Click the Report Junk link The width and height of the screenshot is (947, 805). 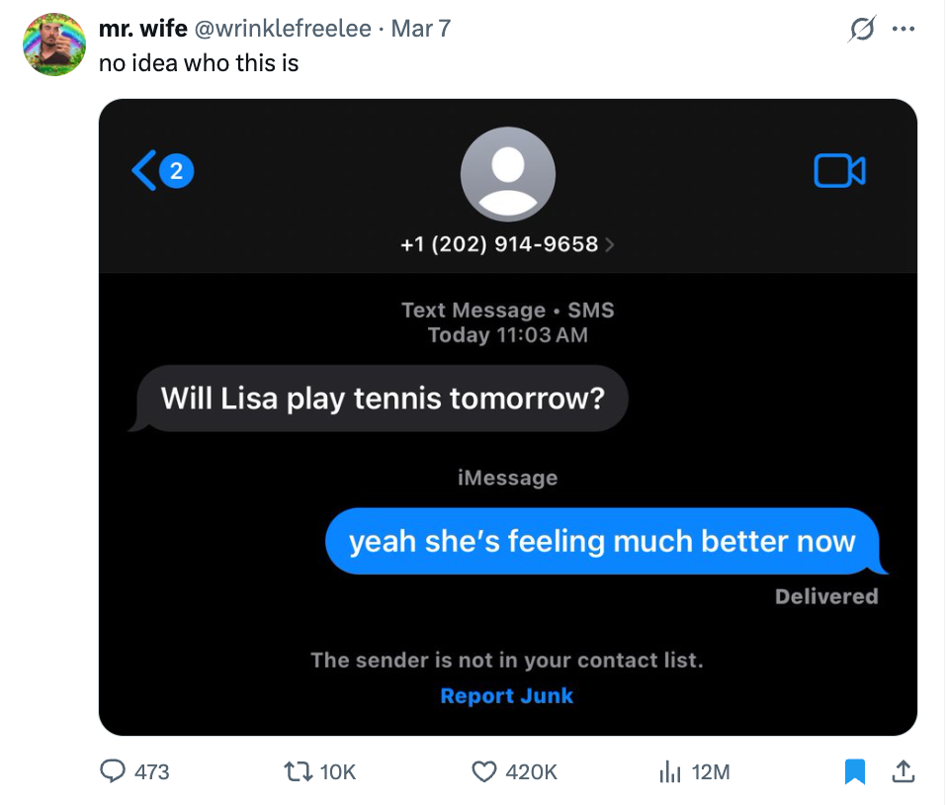point(506,695)
